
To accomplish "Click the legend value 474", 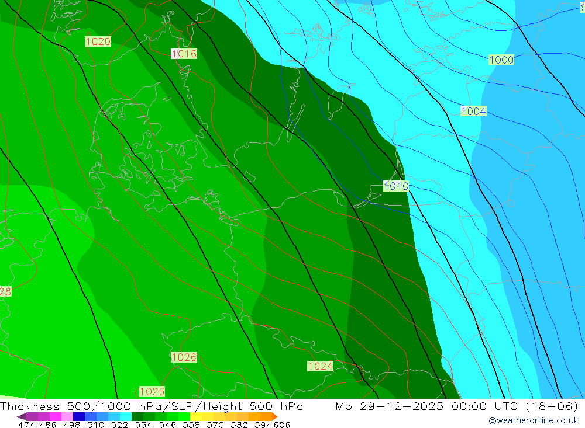I will [26, 424].
